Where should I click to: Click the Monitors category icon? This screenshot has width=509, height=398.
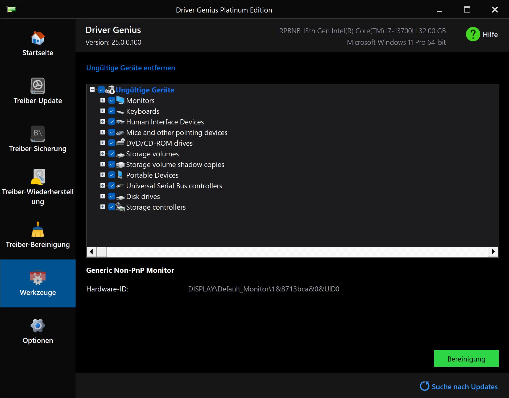[120, 100]
